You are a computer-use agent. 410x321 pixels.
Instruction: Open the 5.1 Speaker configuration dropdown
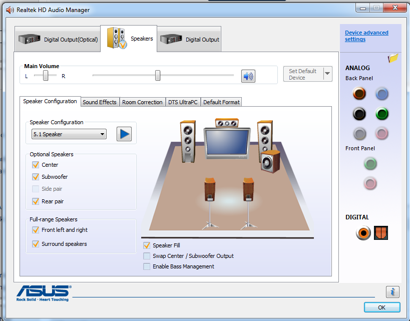[x=69, y=134]
